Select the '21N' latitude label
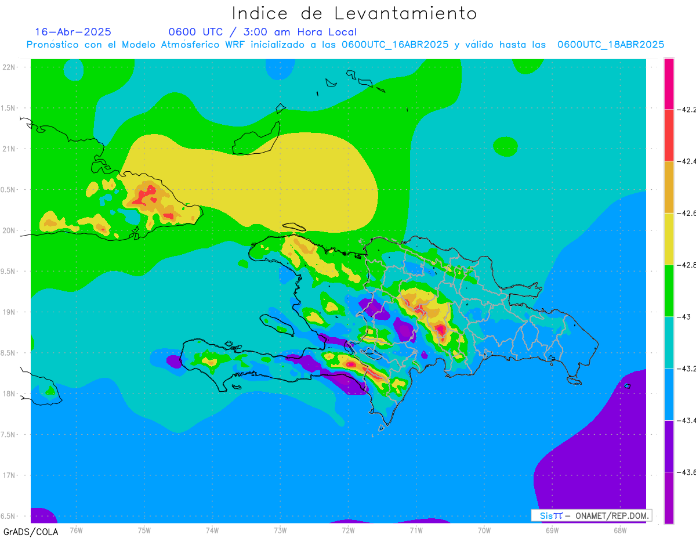Image resolution: width=696 pixels, height=538 pixels. pyautogui.click(x=9, y=149)
